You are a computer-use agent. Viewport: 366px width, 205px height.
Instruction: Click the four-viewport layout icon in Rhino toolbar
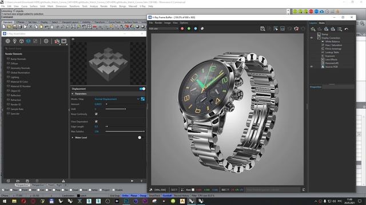(x=89, y=27)
